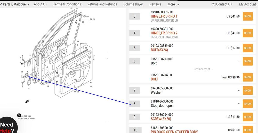Open the About Us page

click(40, 4)
